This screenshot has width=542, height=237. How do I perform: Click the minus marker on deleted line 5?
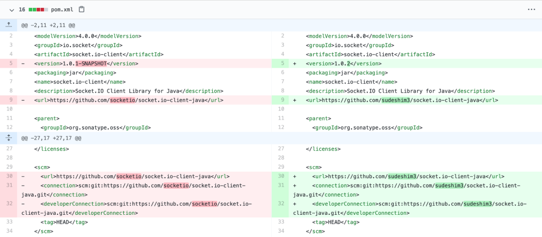(23, 63)
